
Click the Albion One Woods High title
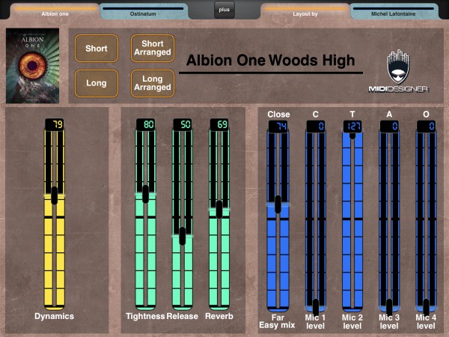271,61
